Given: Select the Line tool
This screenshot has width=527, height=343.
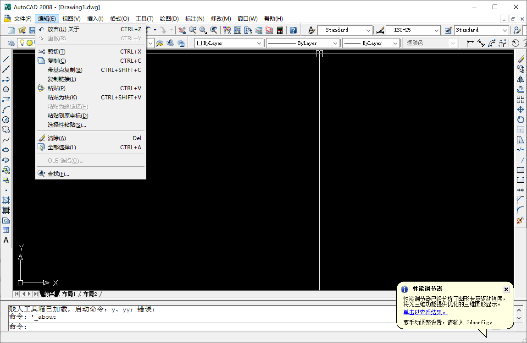Looking at the screenshot, I should point(6,58).
